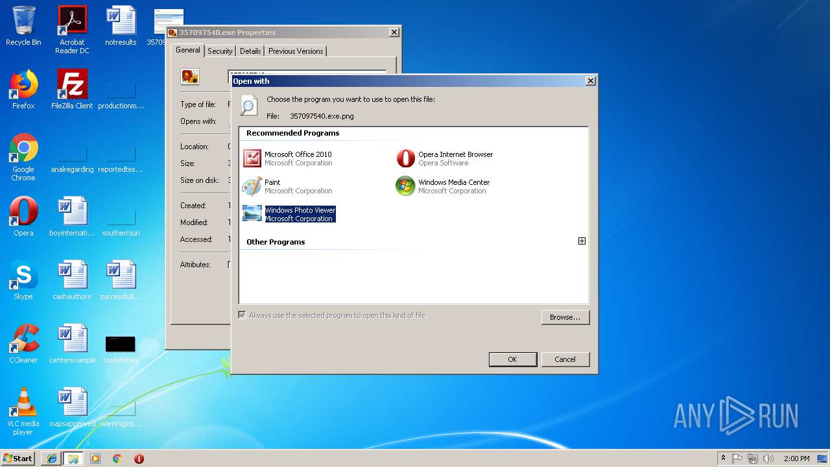The image size is (830, 467).
Task: Open the 2:00 PM taskbar clock
Action: pyautogui.click(x=796, y=459)
